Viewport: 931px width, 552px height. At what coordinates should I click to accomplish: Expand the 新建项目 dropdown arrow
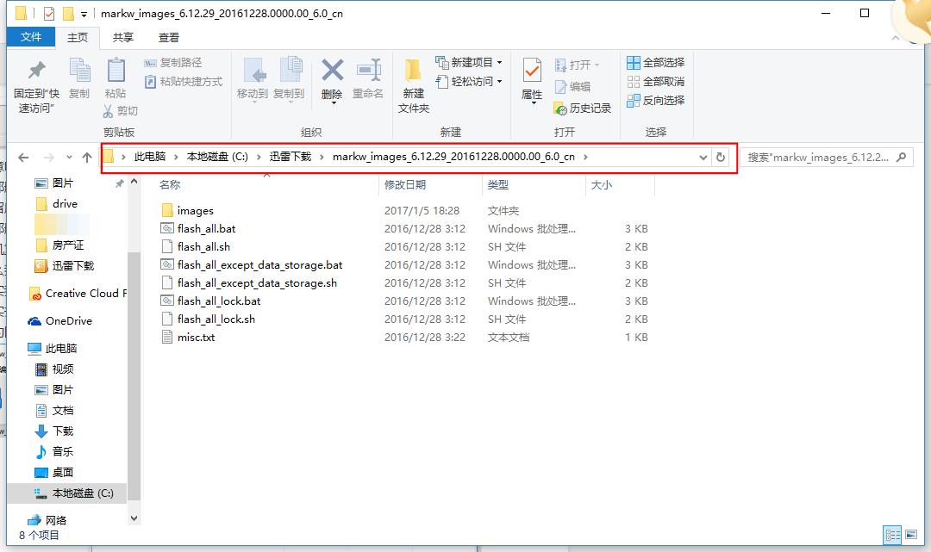(500, 61)
